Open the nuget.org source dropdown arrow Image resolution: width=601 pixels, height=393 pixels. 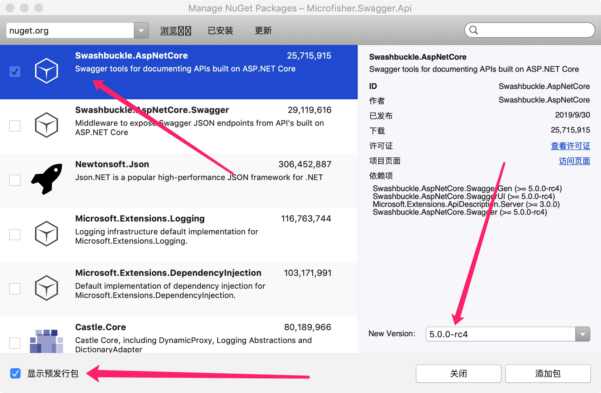coord(141,30)
